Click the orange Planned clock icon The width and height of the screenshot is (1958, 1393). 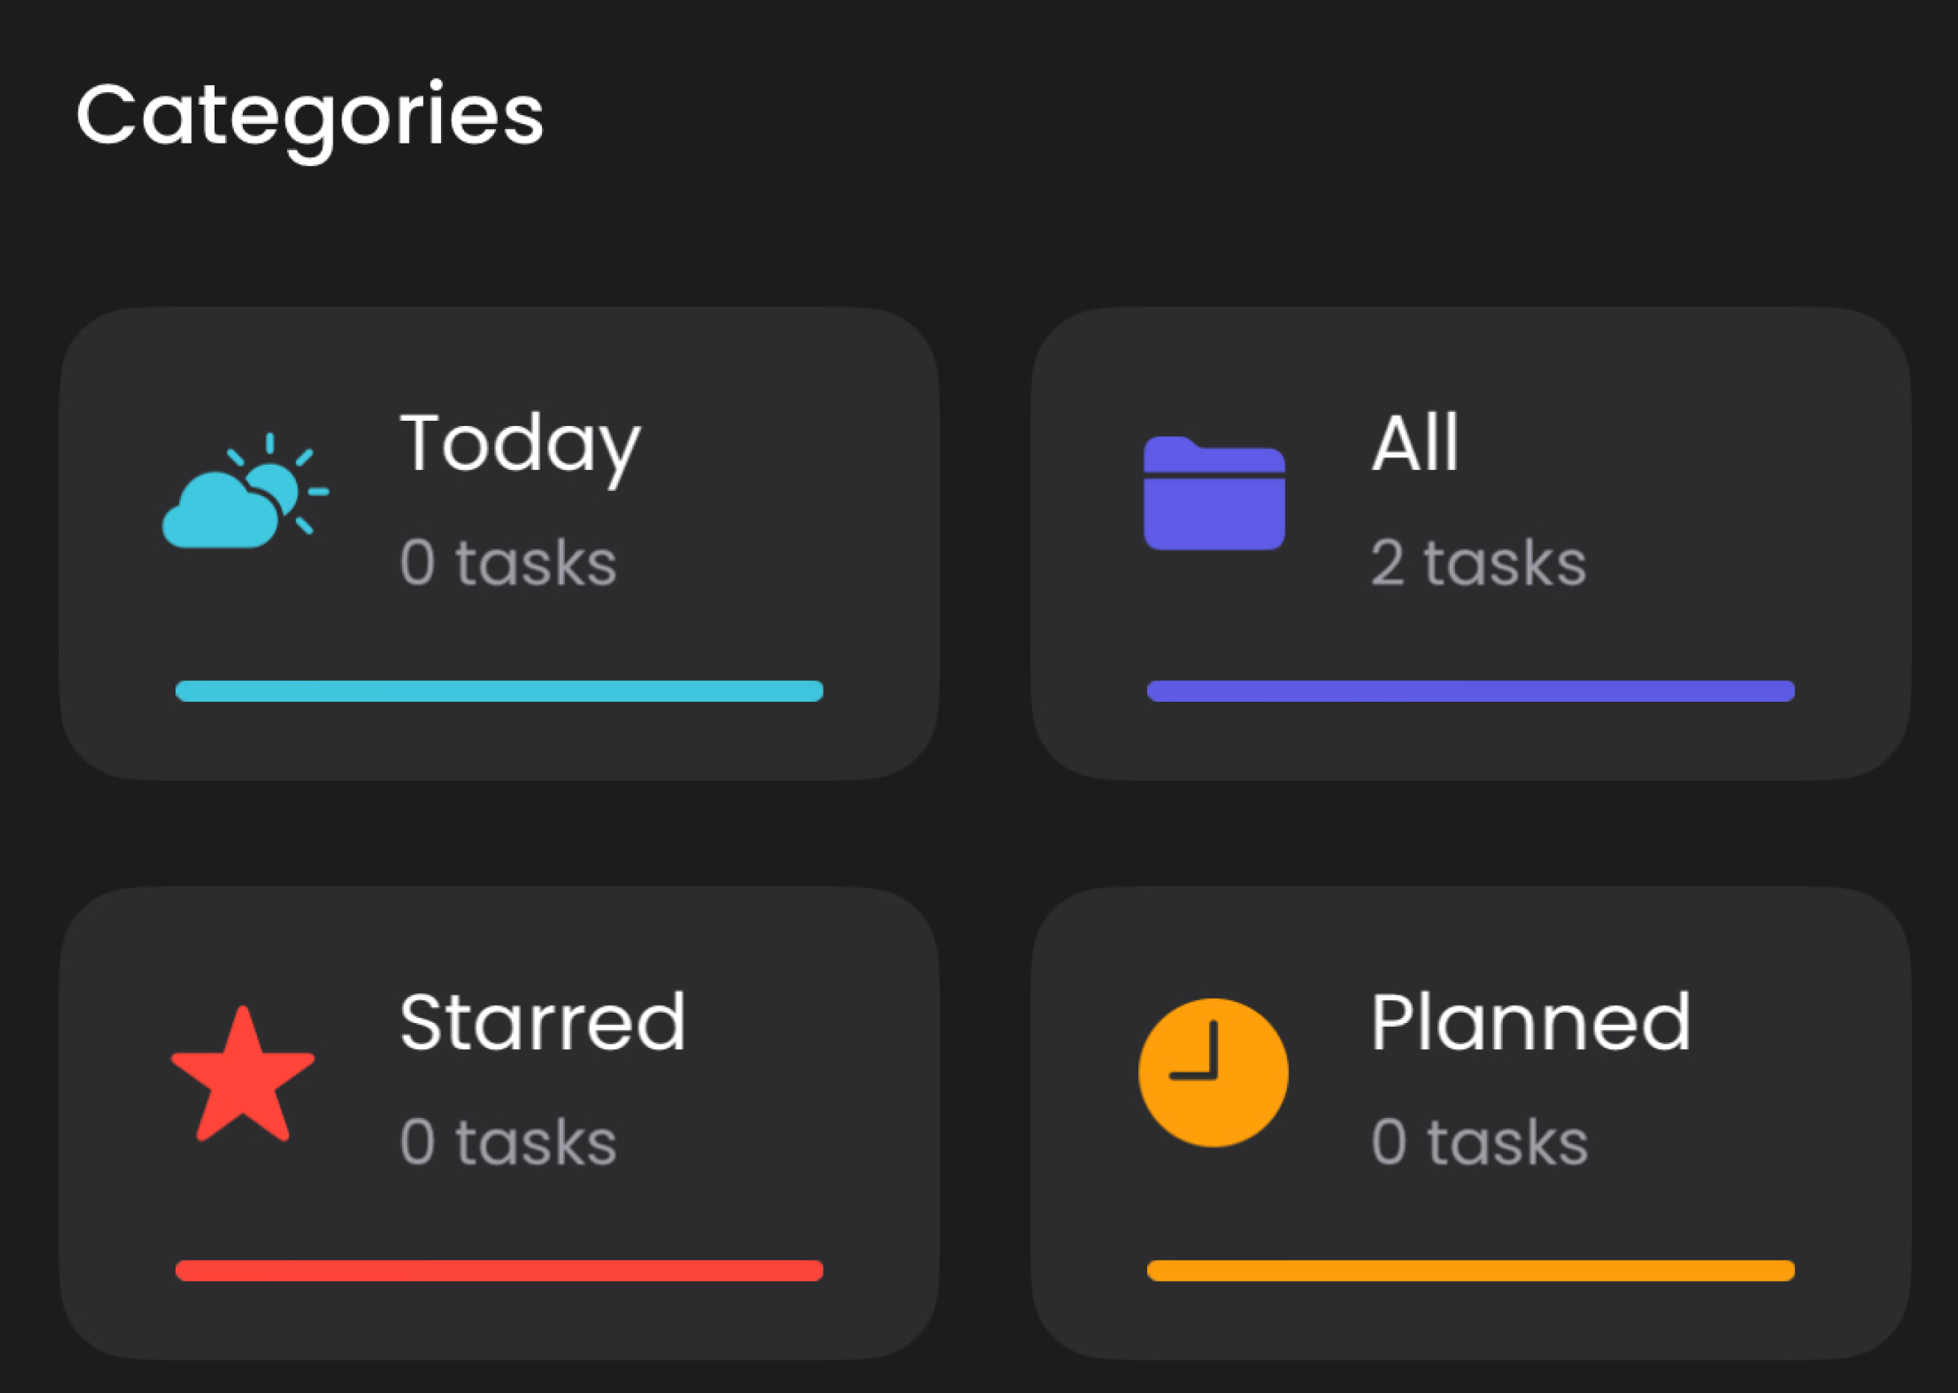point(1213,1072)
